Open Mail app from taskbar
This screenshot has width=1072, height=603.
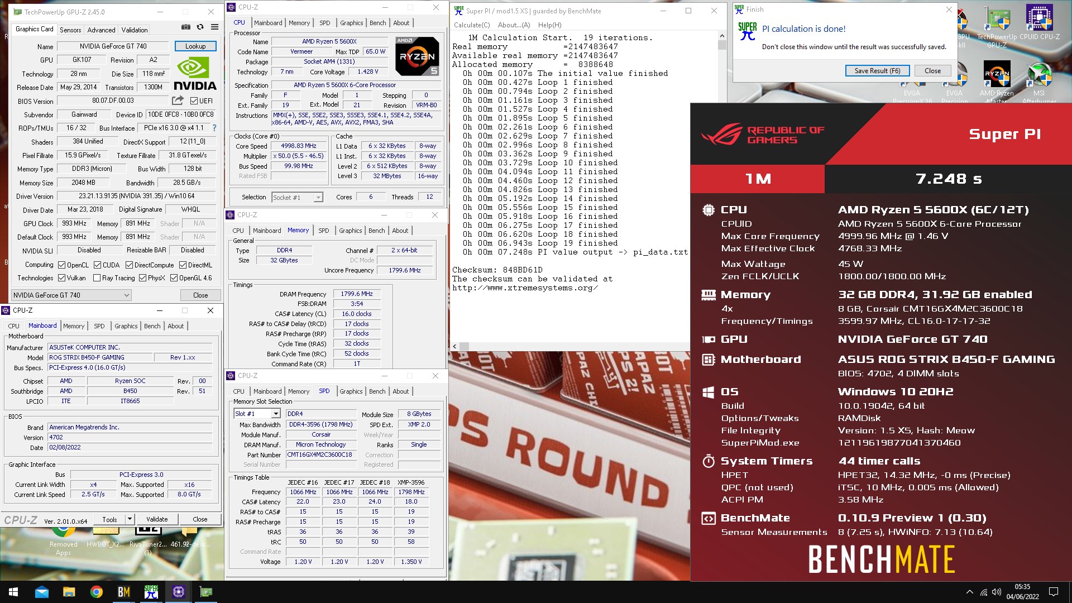click(42, 592)
